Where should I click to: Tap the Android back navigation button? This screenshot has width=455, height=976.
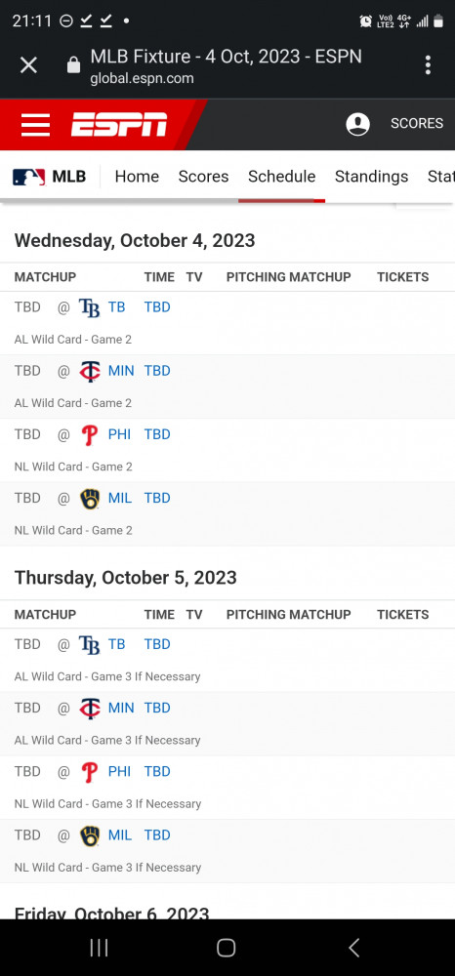353,948
